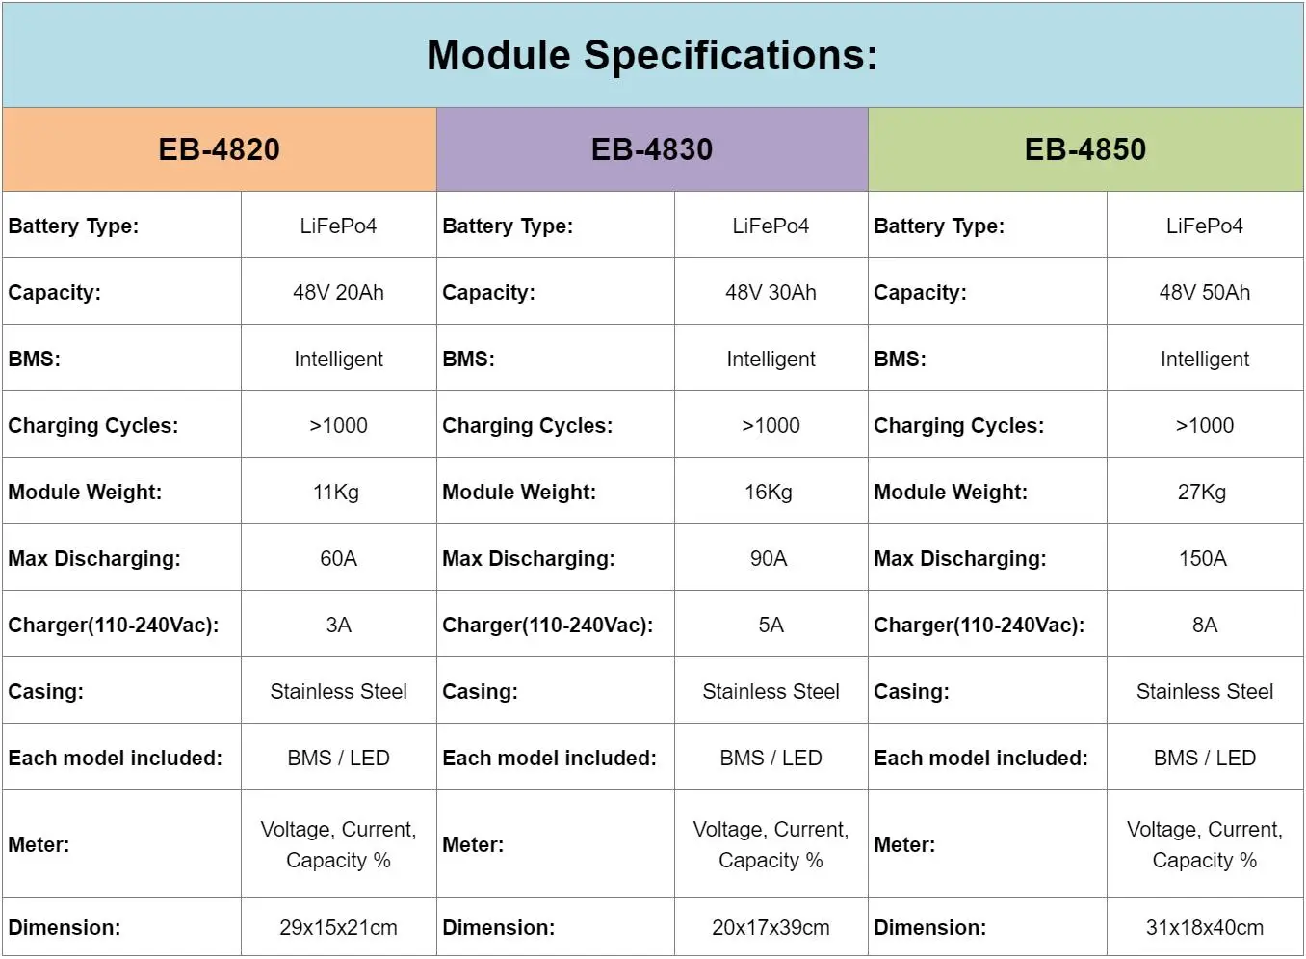Select the EB-4850 green header cell
The image size is (1306, 959).
(1085, 149)
